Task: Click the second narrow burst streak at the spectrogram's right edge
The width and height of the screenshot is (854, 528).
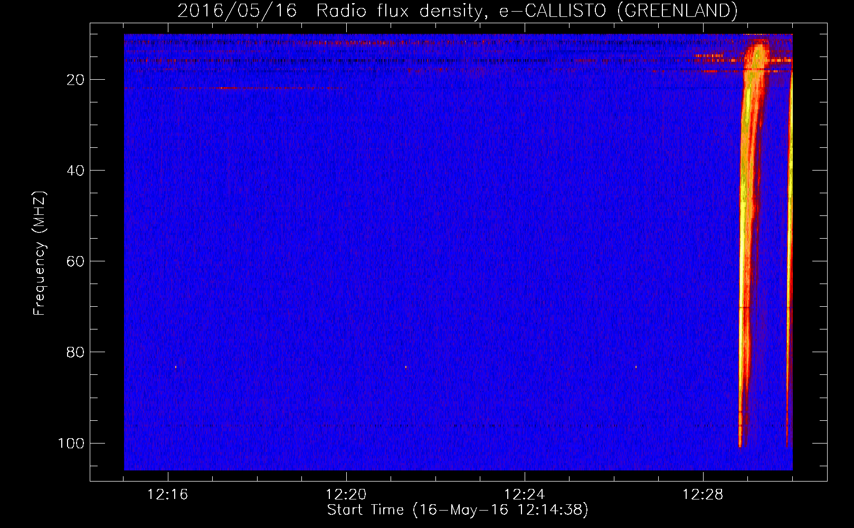Action: click(x=790, y=259)
